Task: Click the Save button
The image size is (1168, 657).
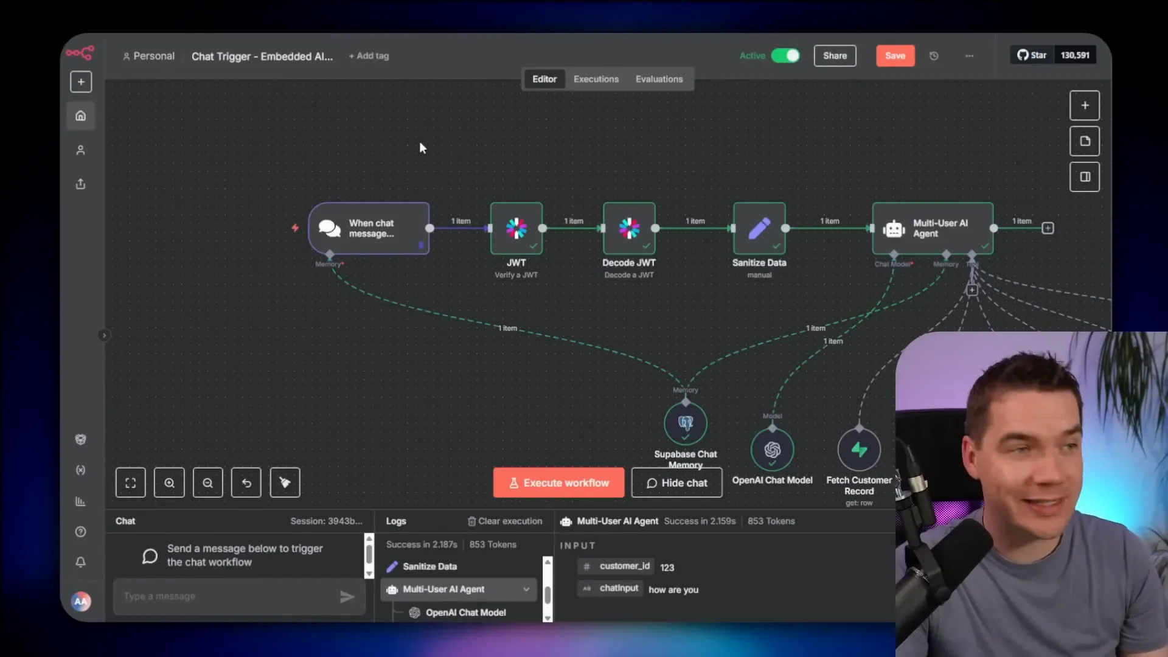Action: pos(895,56)
